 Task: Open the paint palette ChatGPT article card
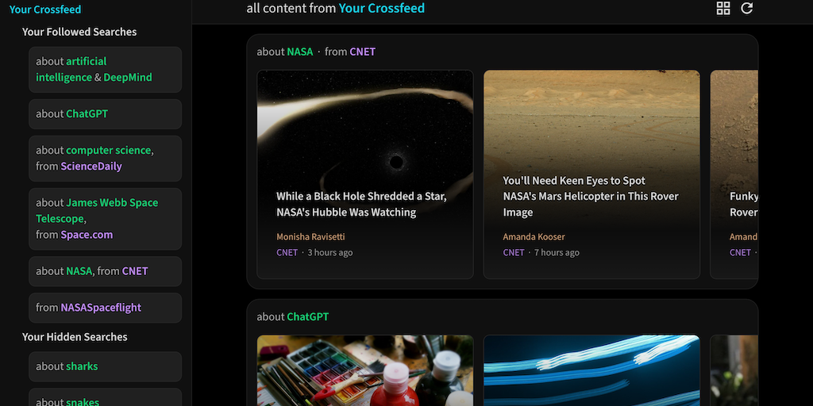click(365, 370)
